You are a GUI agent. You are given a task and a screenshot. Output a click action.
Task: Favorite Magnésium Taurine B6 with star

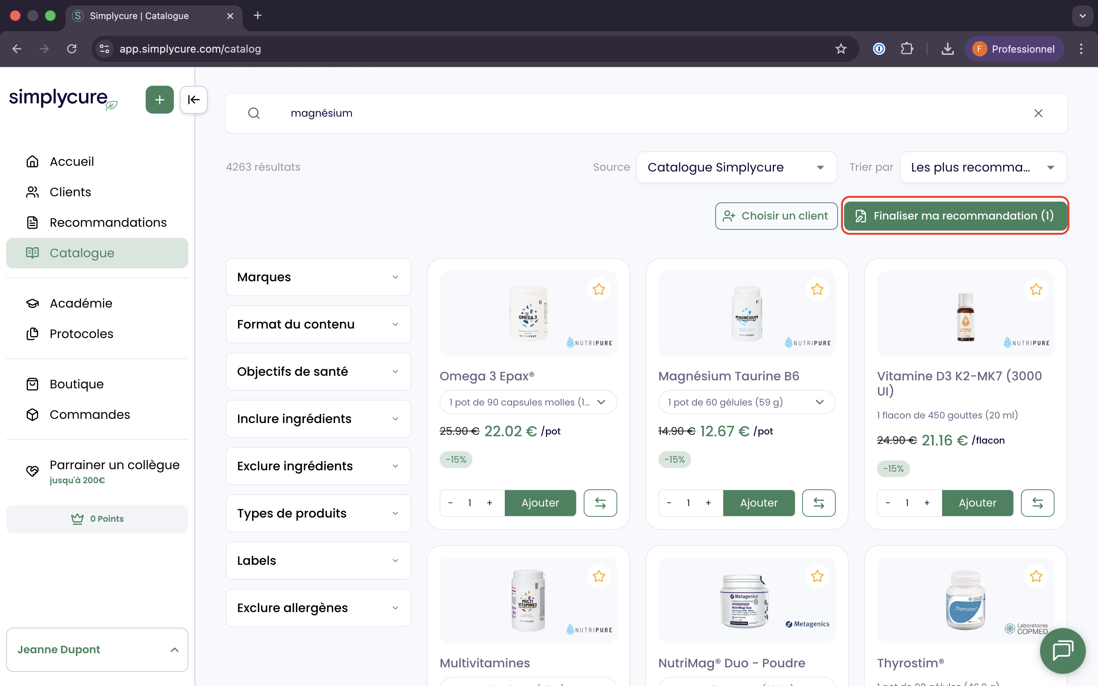(818, 289)
